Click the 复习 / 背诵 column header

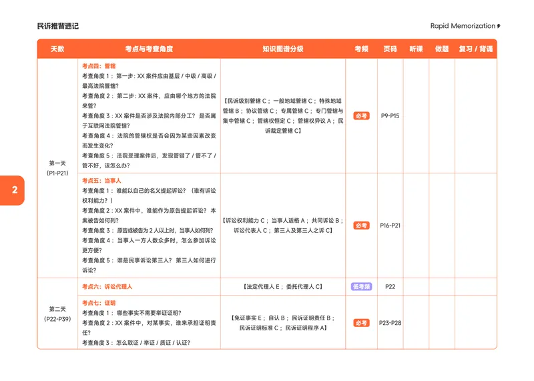(x=476, y=49)
